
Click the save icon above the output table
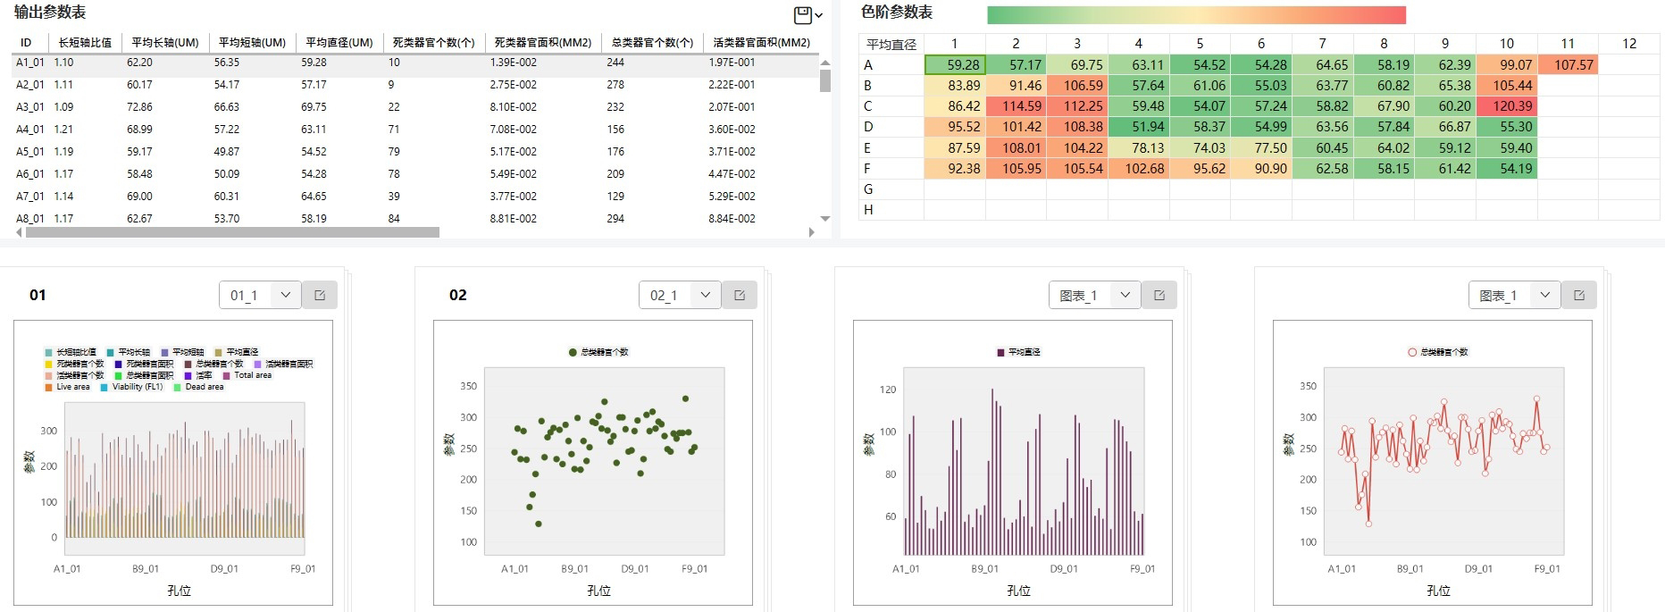(803, 15)
